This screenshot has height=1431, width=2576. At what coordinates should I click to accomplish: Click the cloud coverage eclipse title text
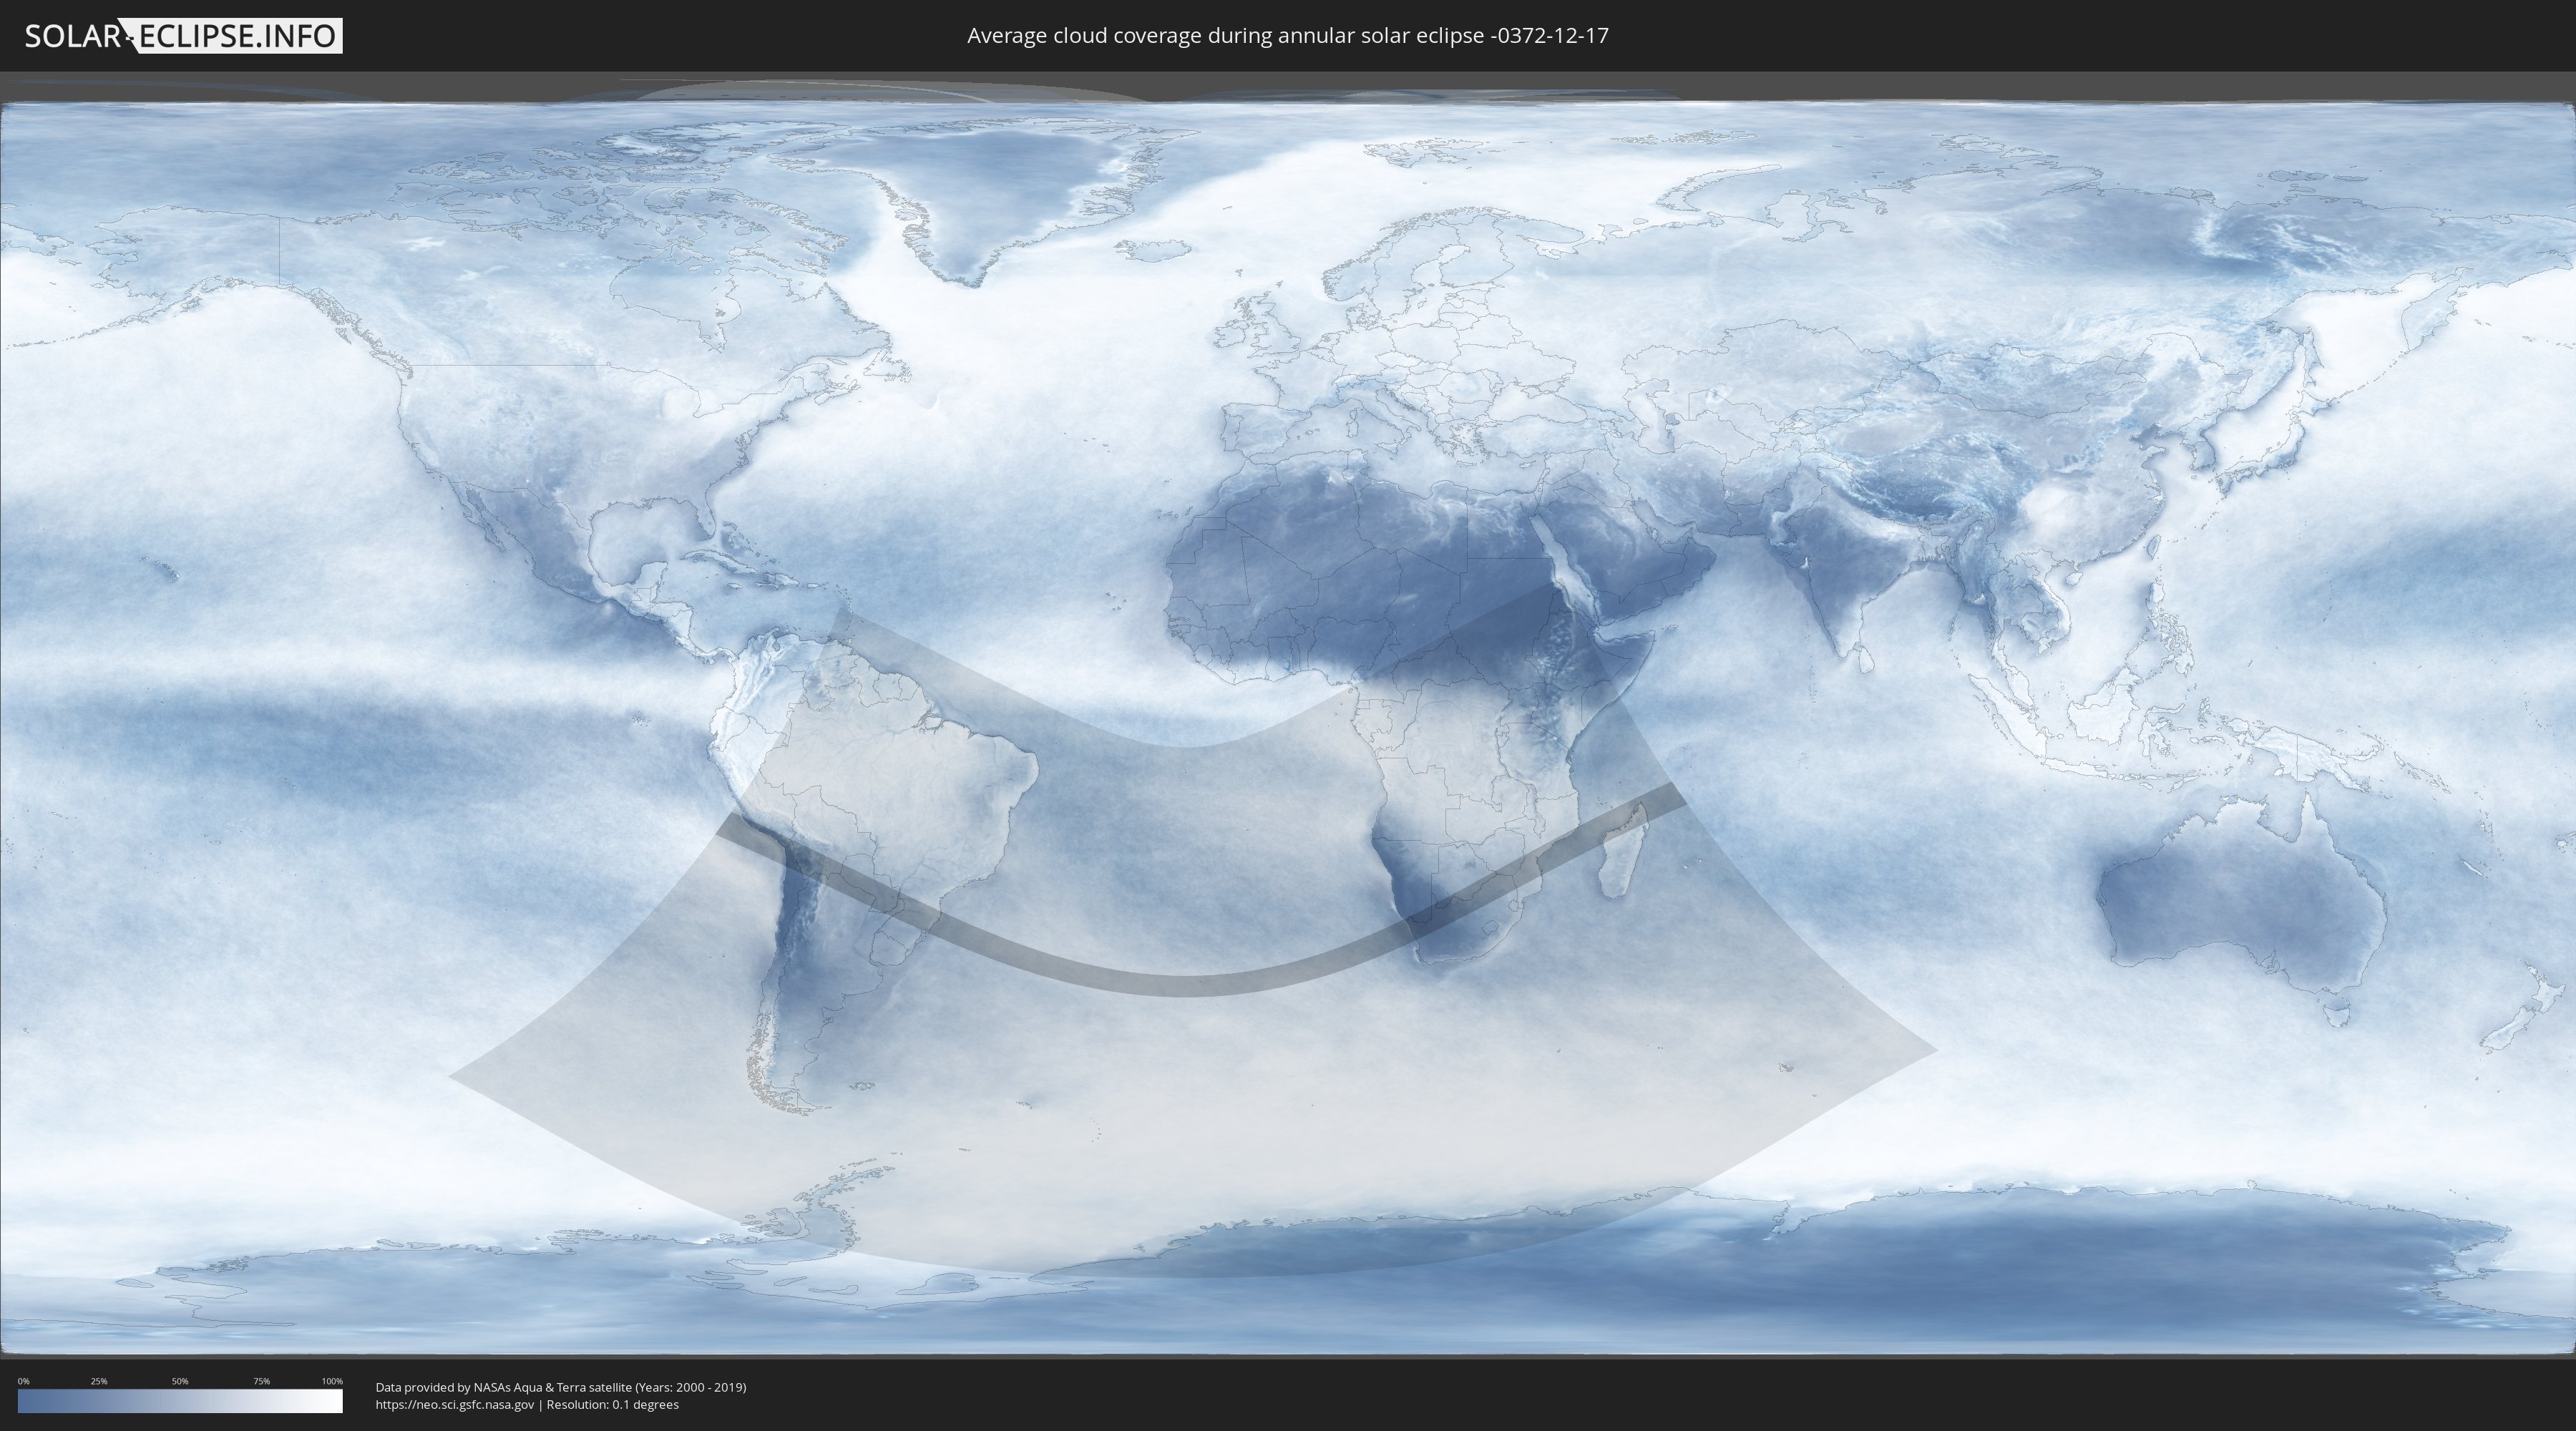click(x=1287, y=36)
